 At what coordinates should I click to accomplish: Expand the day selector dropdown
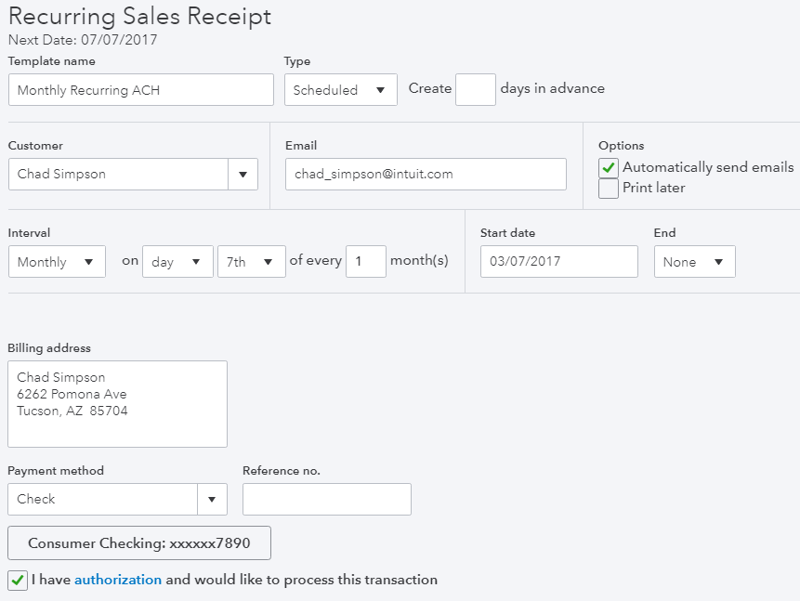pyautogui.click(x=177, y=262)
